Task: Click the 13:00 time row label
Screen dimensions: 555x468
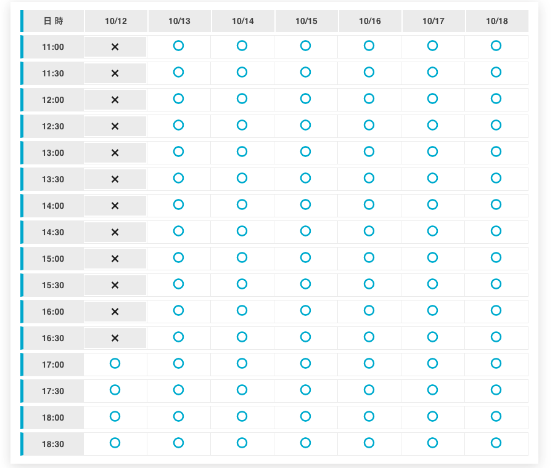Action: click(54, 153)
